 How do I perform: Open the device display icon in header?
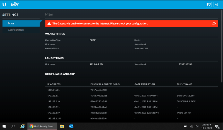(209, 4)
